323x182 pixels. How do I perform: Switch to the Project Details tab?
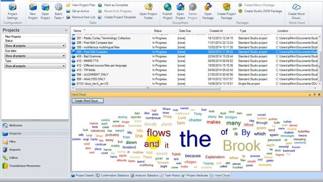(83, 175)
